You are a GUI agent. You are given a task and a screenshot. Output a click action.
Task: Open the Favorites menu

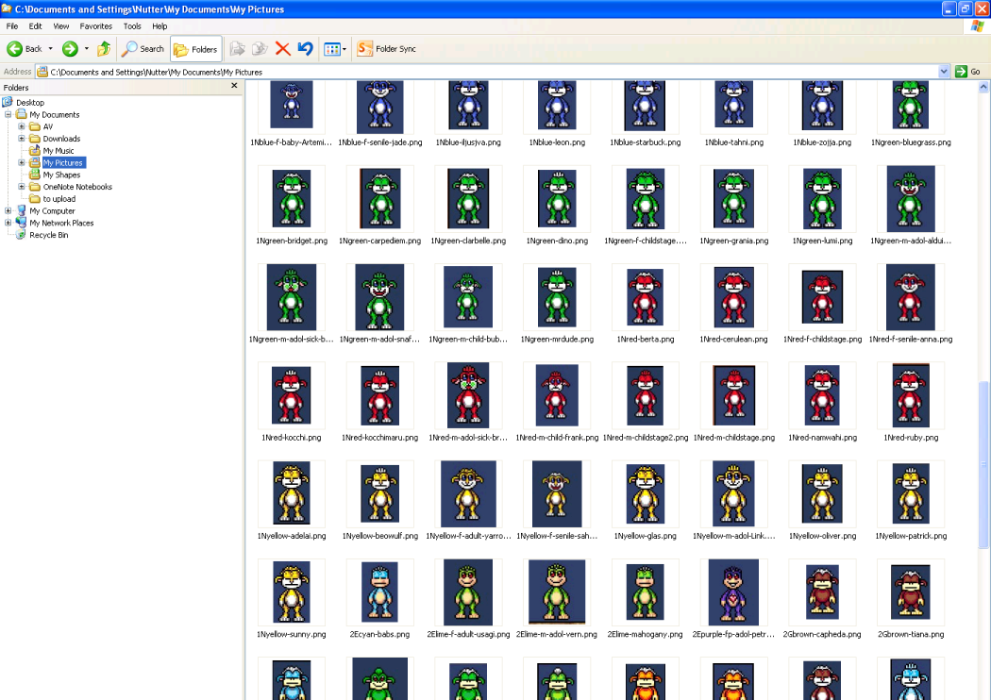pyautogui.click(x=95, y=26)
